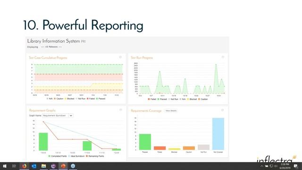Toggle Not Run legend in Test Run Progress

pos(173,99)
